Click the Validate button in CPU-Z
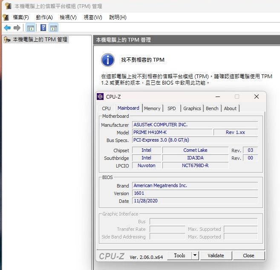The image size is (280, 270). pyautogui.click(x=216, y=256)
